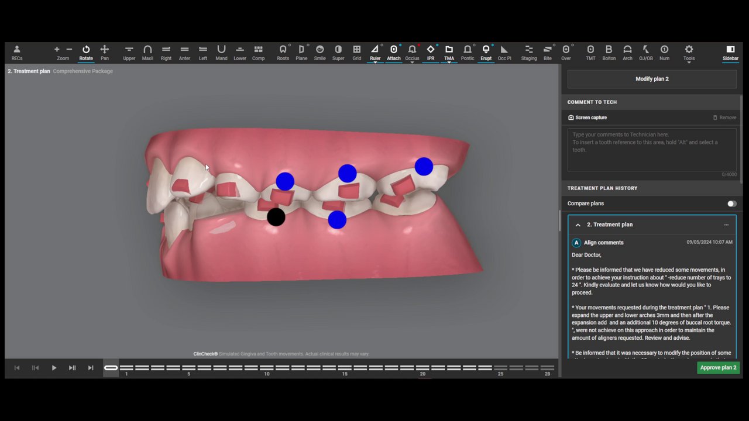The image size is (749, 421).
Task: Toggle IPR display on model
Action: pos(431,53)
